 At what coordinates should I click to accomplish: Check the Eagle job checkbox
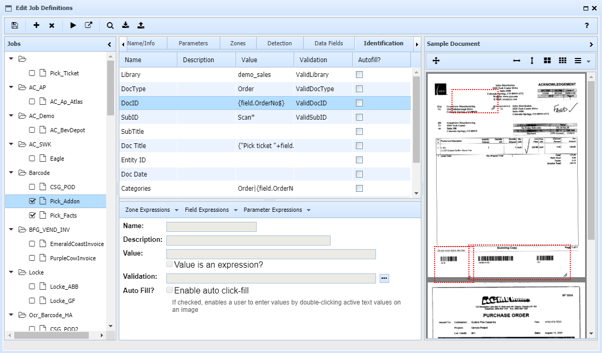point(32,159)
